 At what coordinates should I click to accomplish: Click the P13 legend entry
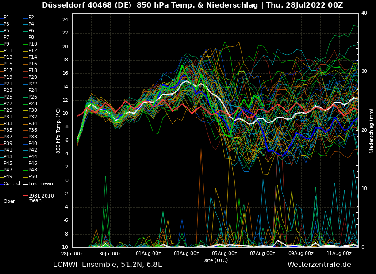(x=8, y=57)
